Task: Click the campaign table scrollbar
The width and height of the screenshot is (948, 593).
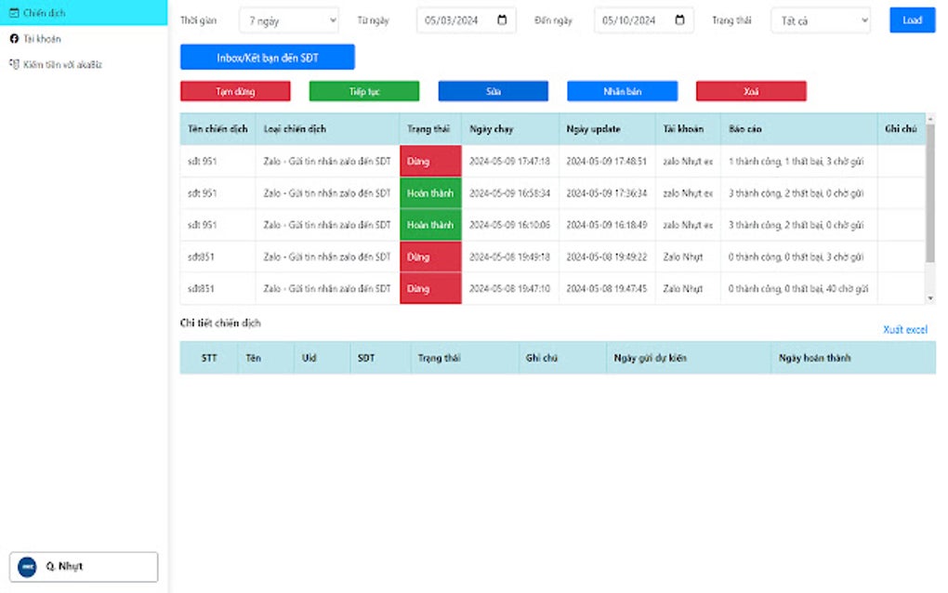Action: 929,193
